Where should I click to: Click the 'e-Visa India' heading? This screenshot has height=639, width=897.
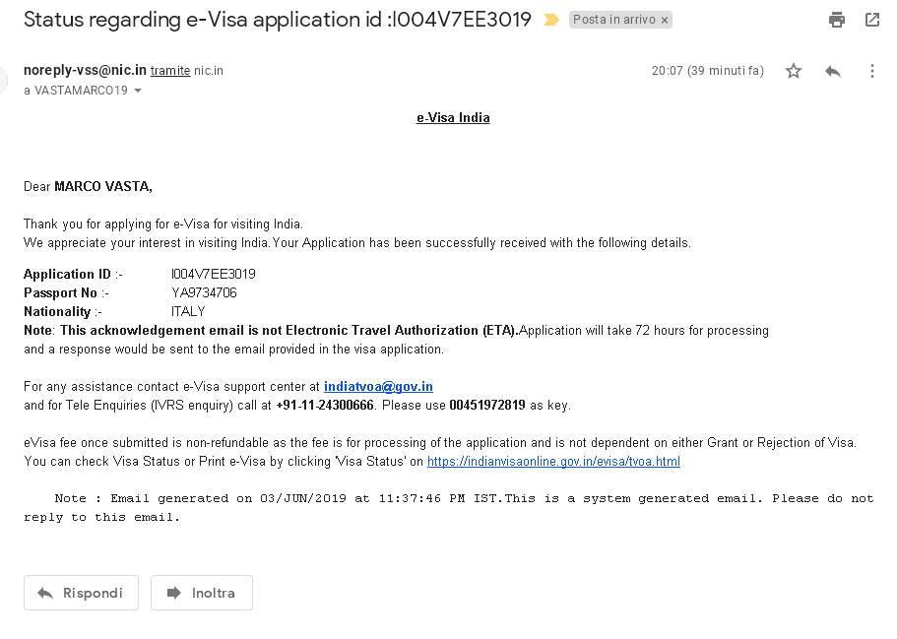(x=453, y=118)
